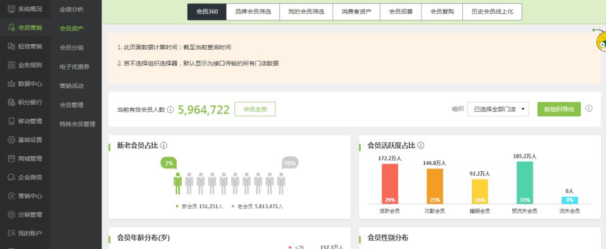
Task: Click the 会员年龄分布(岁) heading
Action: tap(144, 238)
